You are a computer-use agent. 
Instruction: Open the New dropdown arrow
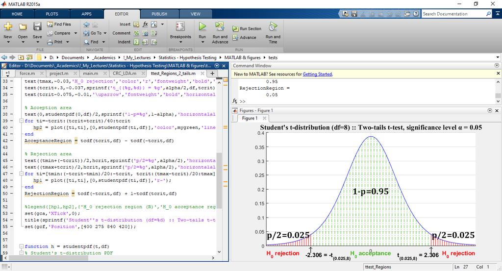coord(8,42)
